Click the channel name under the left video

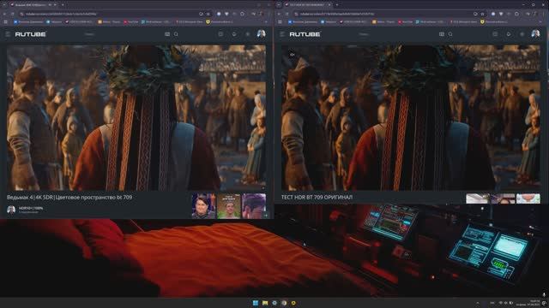[31, 208]
